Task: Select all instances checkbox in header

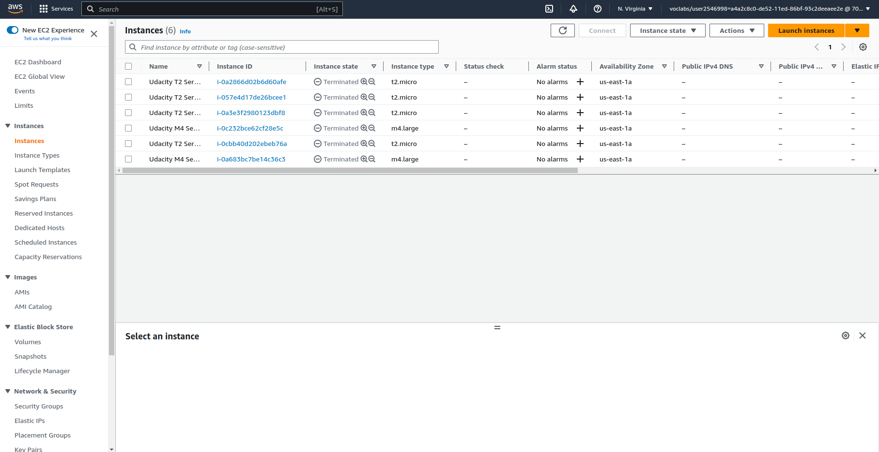Action: click(x=128, y=66)
